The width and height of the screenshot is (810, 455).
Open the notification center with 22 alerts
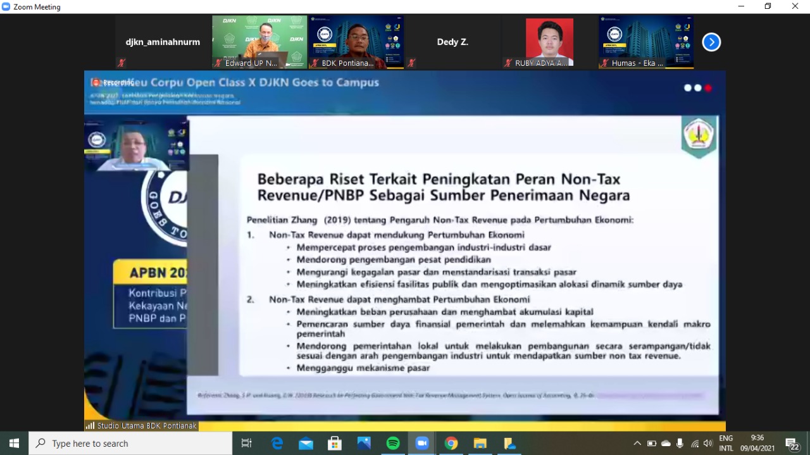[792, 444]
